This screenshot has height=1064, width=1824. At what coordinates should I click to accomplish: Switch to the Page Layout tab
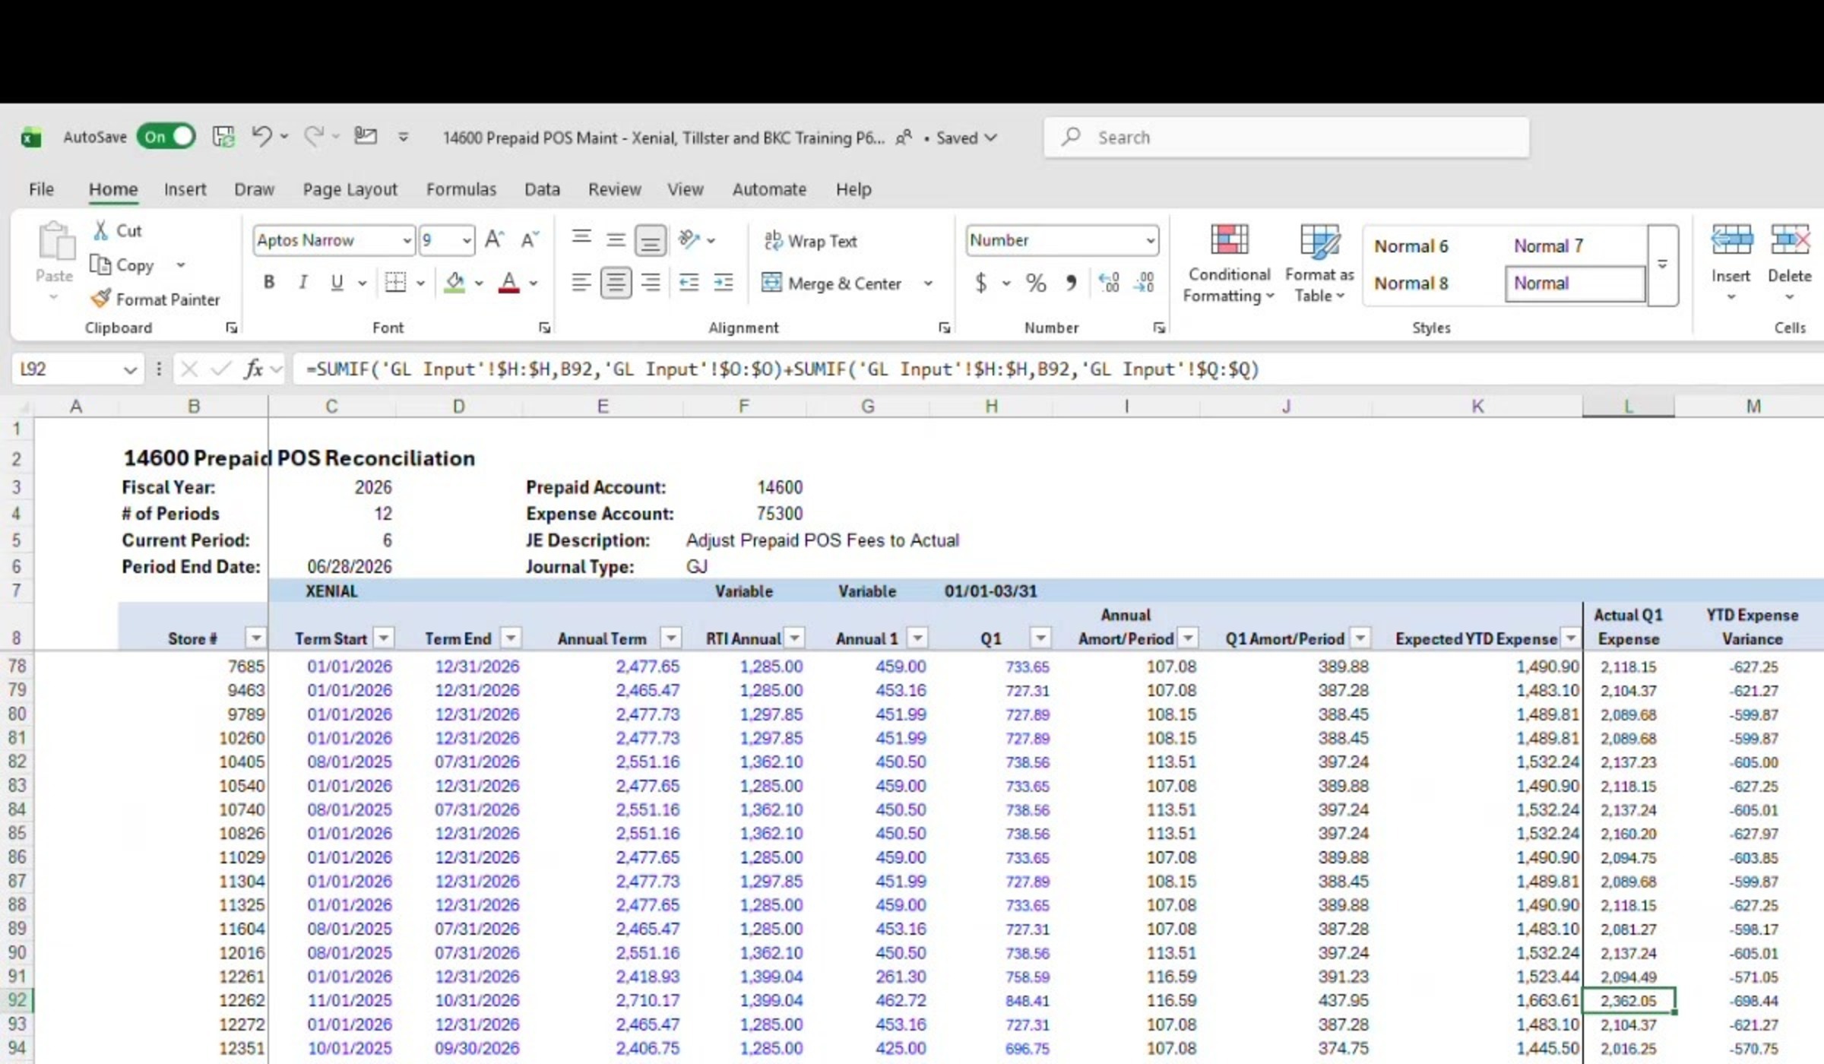tap(350, 189)
